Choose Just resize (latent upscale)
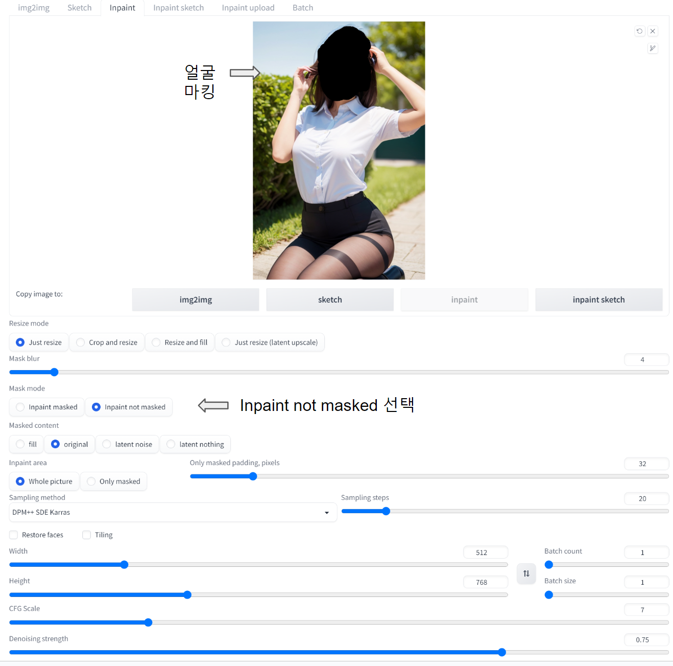Viewport: 673px width, 666px height. 270,342
